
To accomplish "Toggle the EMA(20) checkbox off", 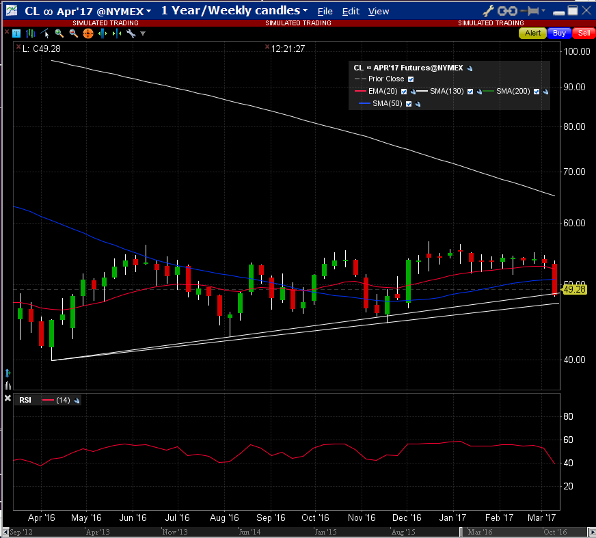I will (x=404, y=92).
